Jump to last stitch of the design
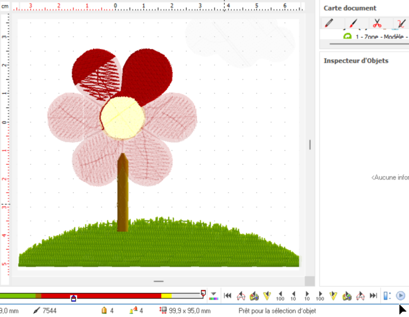This screenshot has width=409, height=317. [374, 296]
